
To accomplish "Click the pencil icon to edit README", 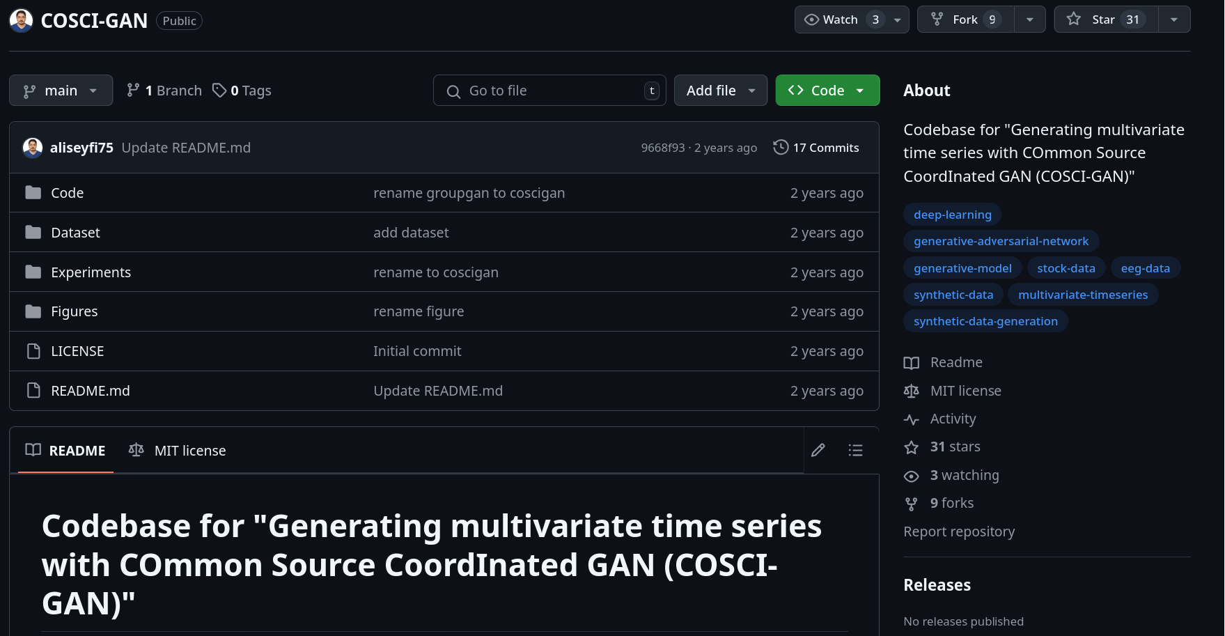I will coord(818,451).
